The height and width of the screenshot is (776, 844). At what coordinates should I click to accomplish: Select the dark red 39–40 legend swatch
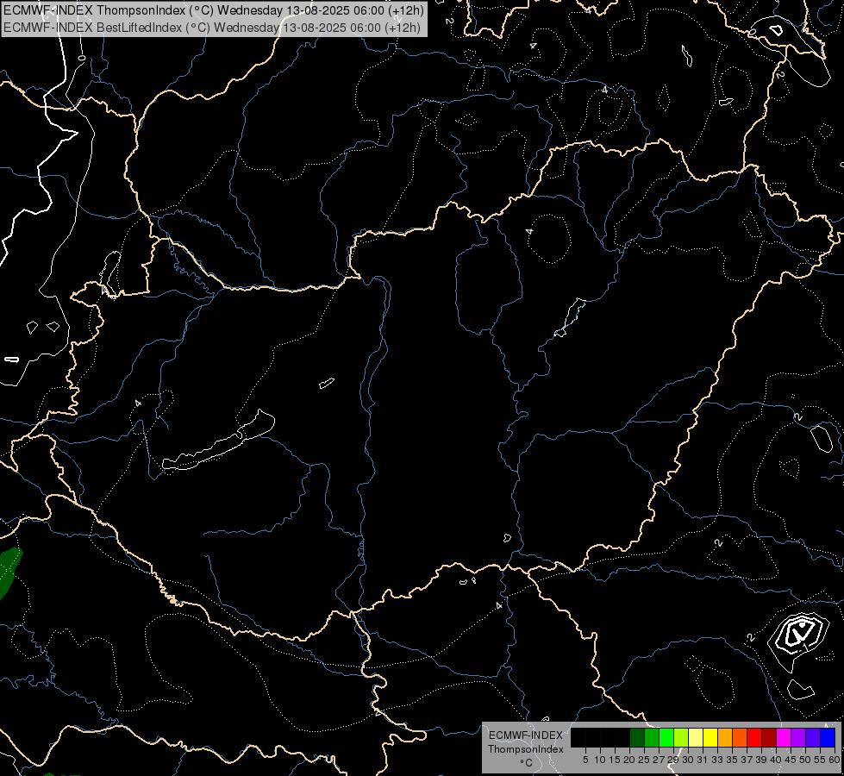(x=769, y=737)
